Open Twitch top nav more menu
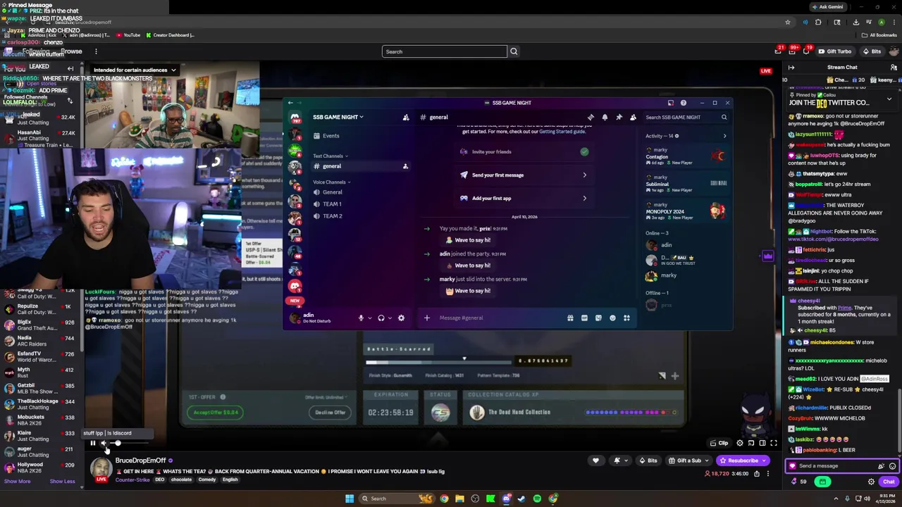The width and height of the screenshot is (902, 507). point(96,51)
